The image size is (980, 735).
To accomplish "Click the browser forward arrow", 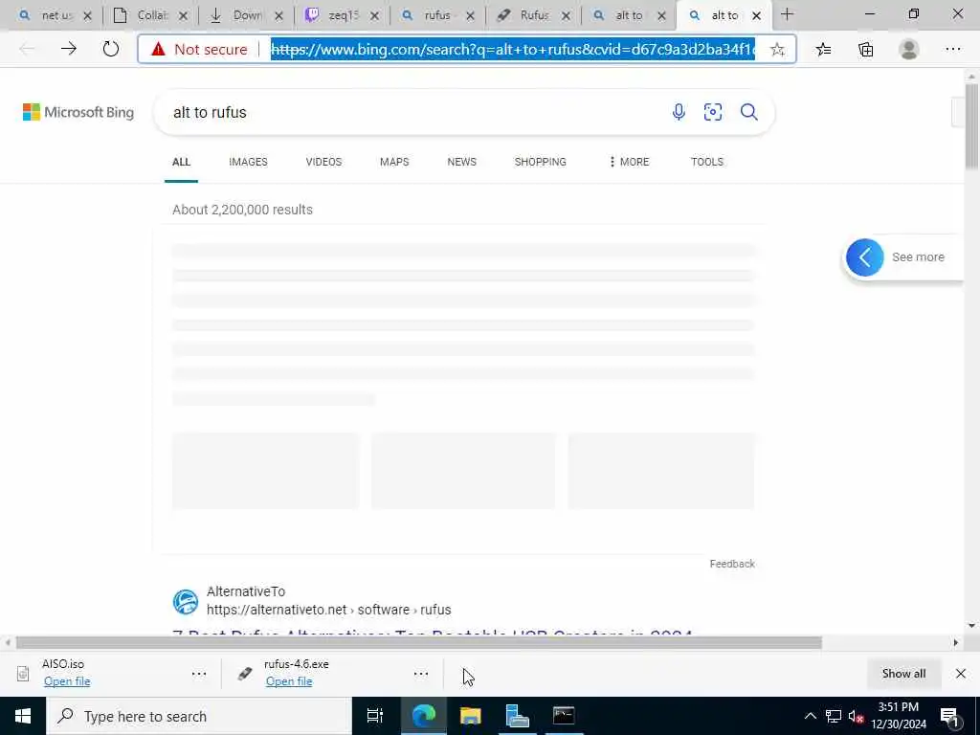I will click(x=69, y=49).
